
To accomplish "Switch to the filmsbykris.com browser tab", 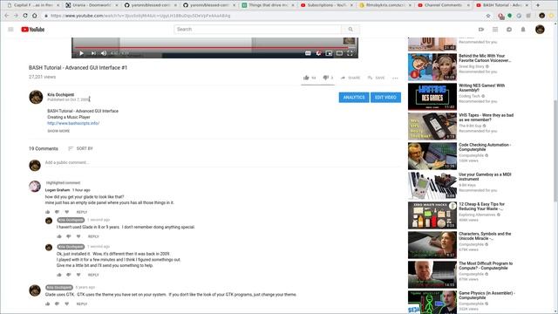I will pyautogui.click(x=385, y=5).
